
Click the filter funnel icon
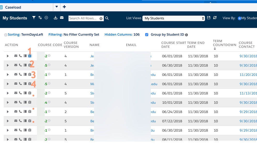(34, 18)
